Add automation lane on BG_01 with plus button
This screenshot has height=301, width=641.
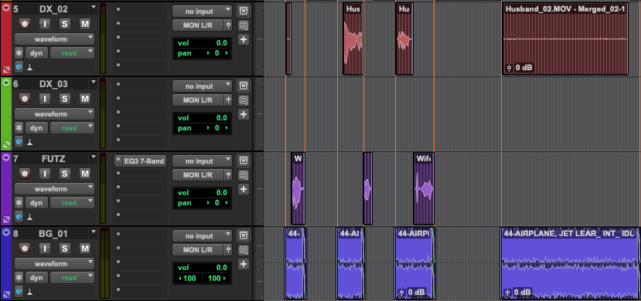[244, 264]
